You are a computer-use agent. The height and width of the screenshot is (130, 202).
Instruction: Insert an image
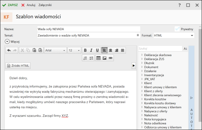point(105,58)
